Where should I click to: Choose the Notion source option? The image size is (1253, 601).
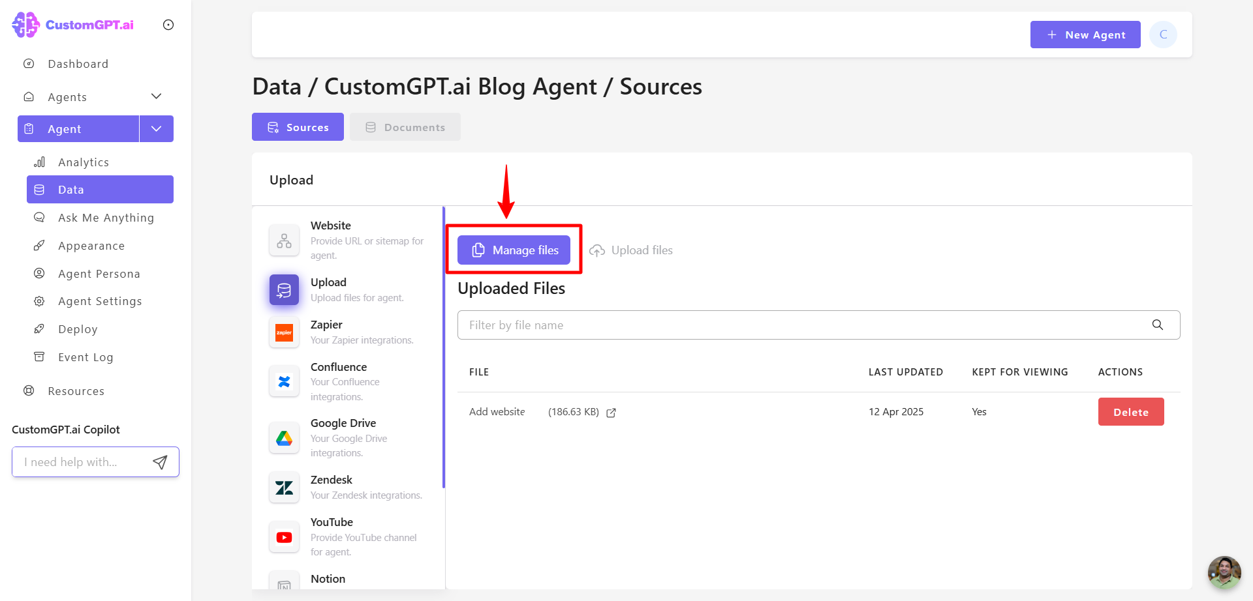pos(328,579)
